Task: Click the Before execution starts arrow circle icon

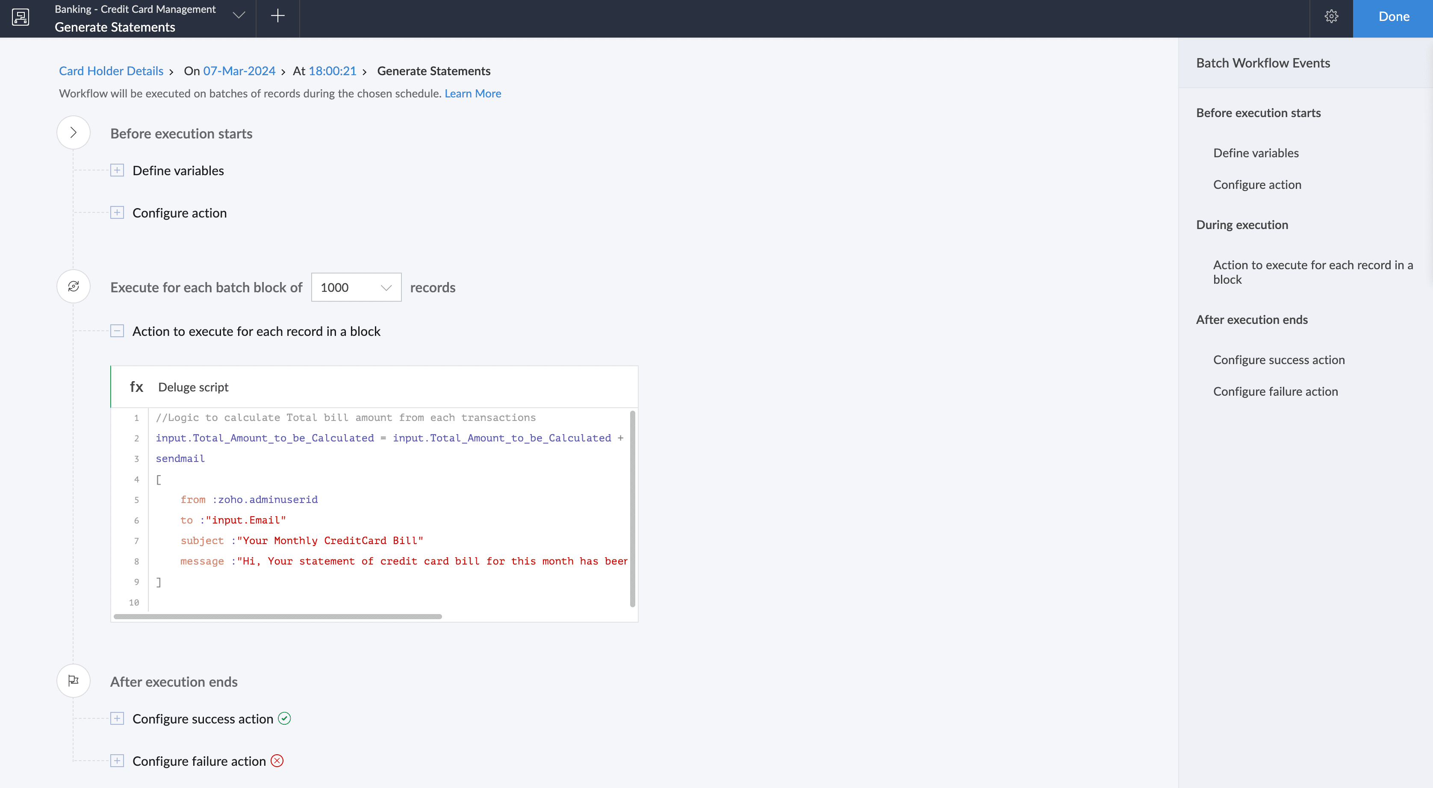Action: [74, 132]
